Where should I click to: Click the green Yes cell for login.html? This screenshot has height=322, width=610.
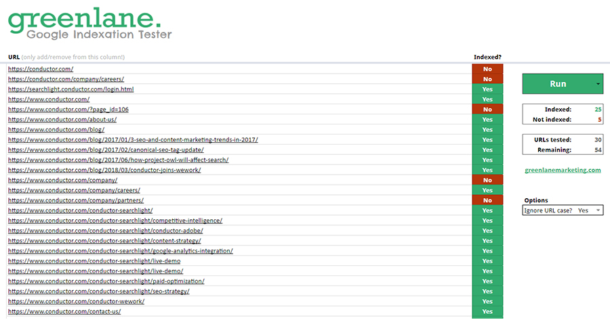(487, 89)
